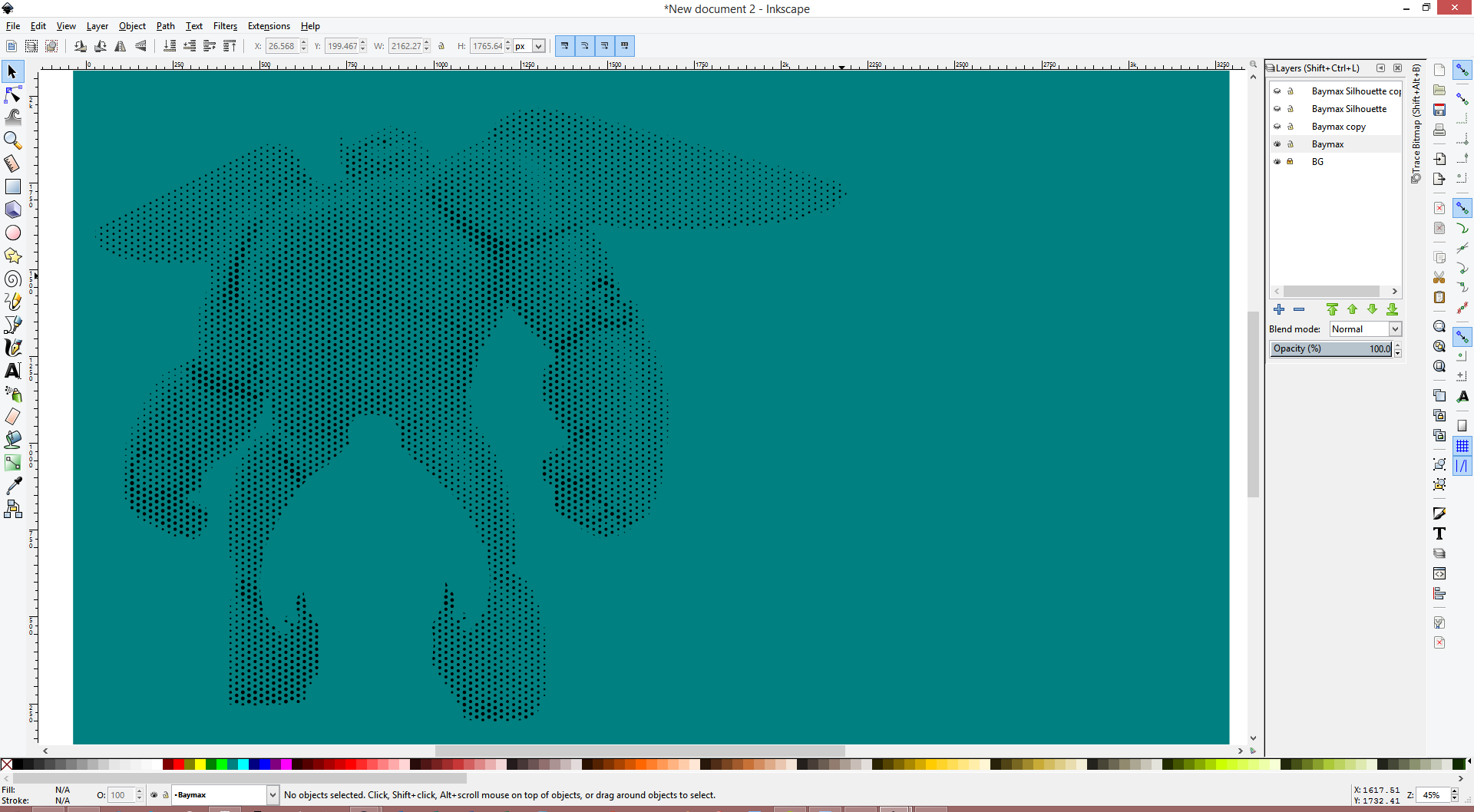
Task: Choose the Spray tool
Action: click(x=12, y=394)
